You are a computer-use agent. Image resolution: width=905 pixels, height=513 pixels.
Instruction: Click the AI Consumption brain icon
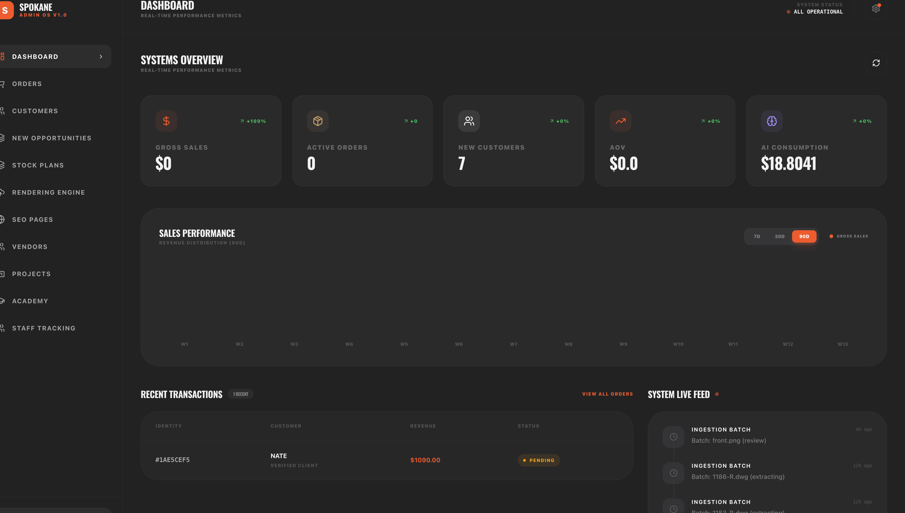(x=772, y=121)
